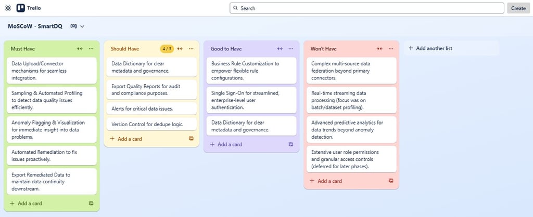Viewport: 533px width, 217px height.
Task: Create card from template in Should Have
Action: (x=191, y=138)
